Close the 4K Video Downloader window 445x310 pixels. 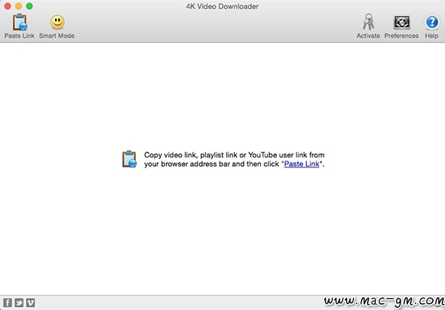point(8,6)
